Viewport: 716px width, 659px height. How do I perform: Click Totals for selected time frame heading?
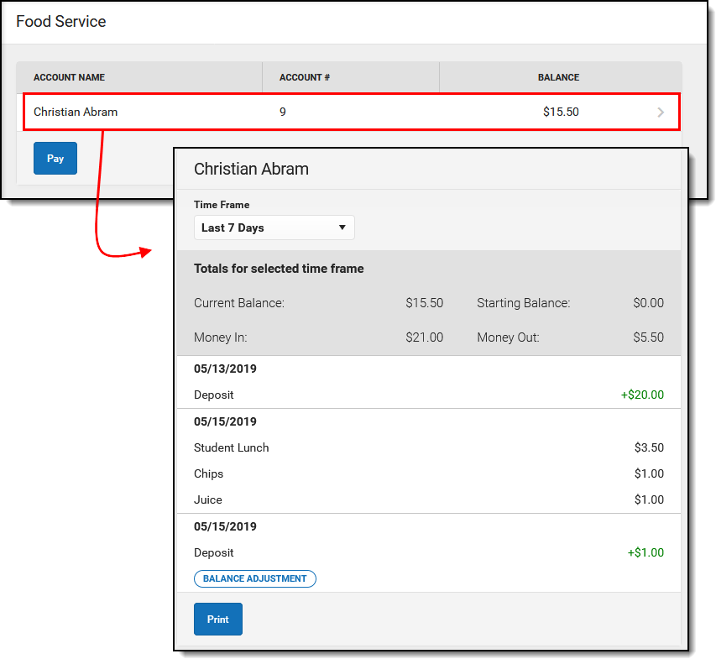(x=279, y=269)
